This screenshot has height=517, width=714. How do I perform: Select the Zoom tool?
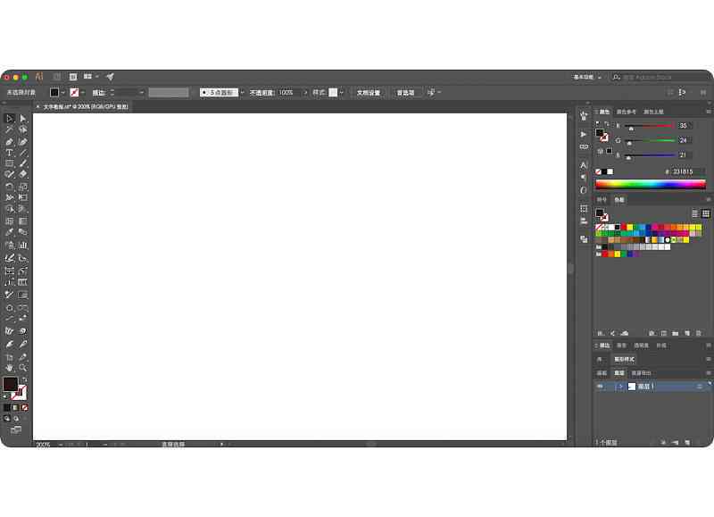[23, 367]
